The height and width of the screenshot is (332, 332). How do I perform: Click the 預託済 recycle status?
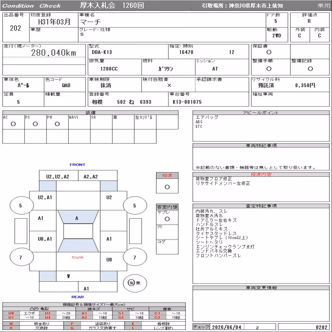[x=266, y=85]
